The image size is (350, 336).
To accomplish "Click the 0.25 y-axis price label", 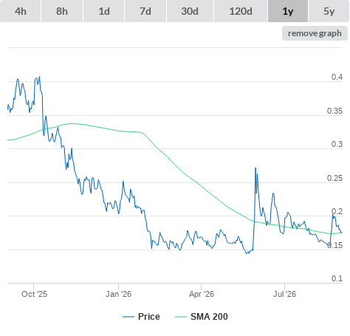I will point(334,178).
